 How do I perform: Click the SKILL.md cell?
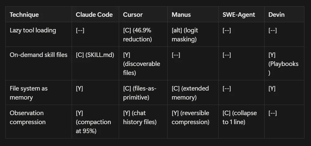point(95,55)
